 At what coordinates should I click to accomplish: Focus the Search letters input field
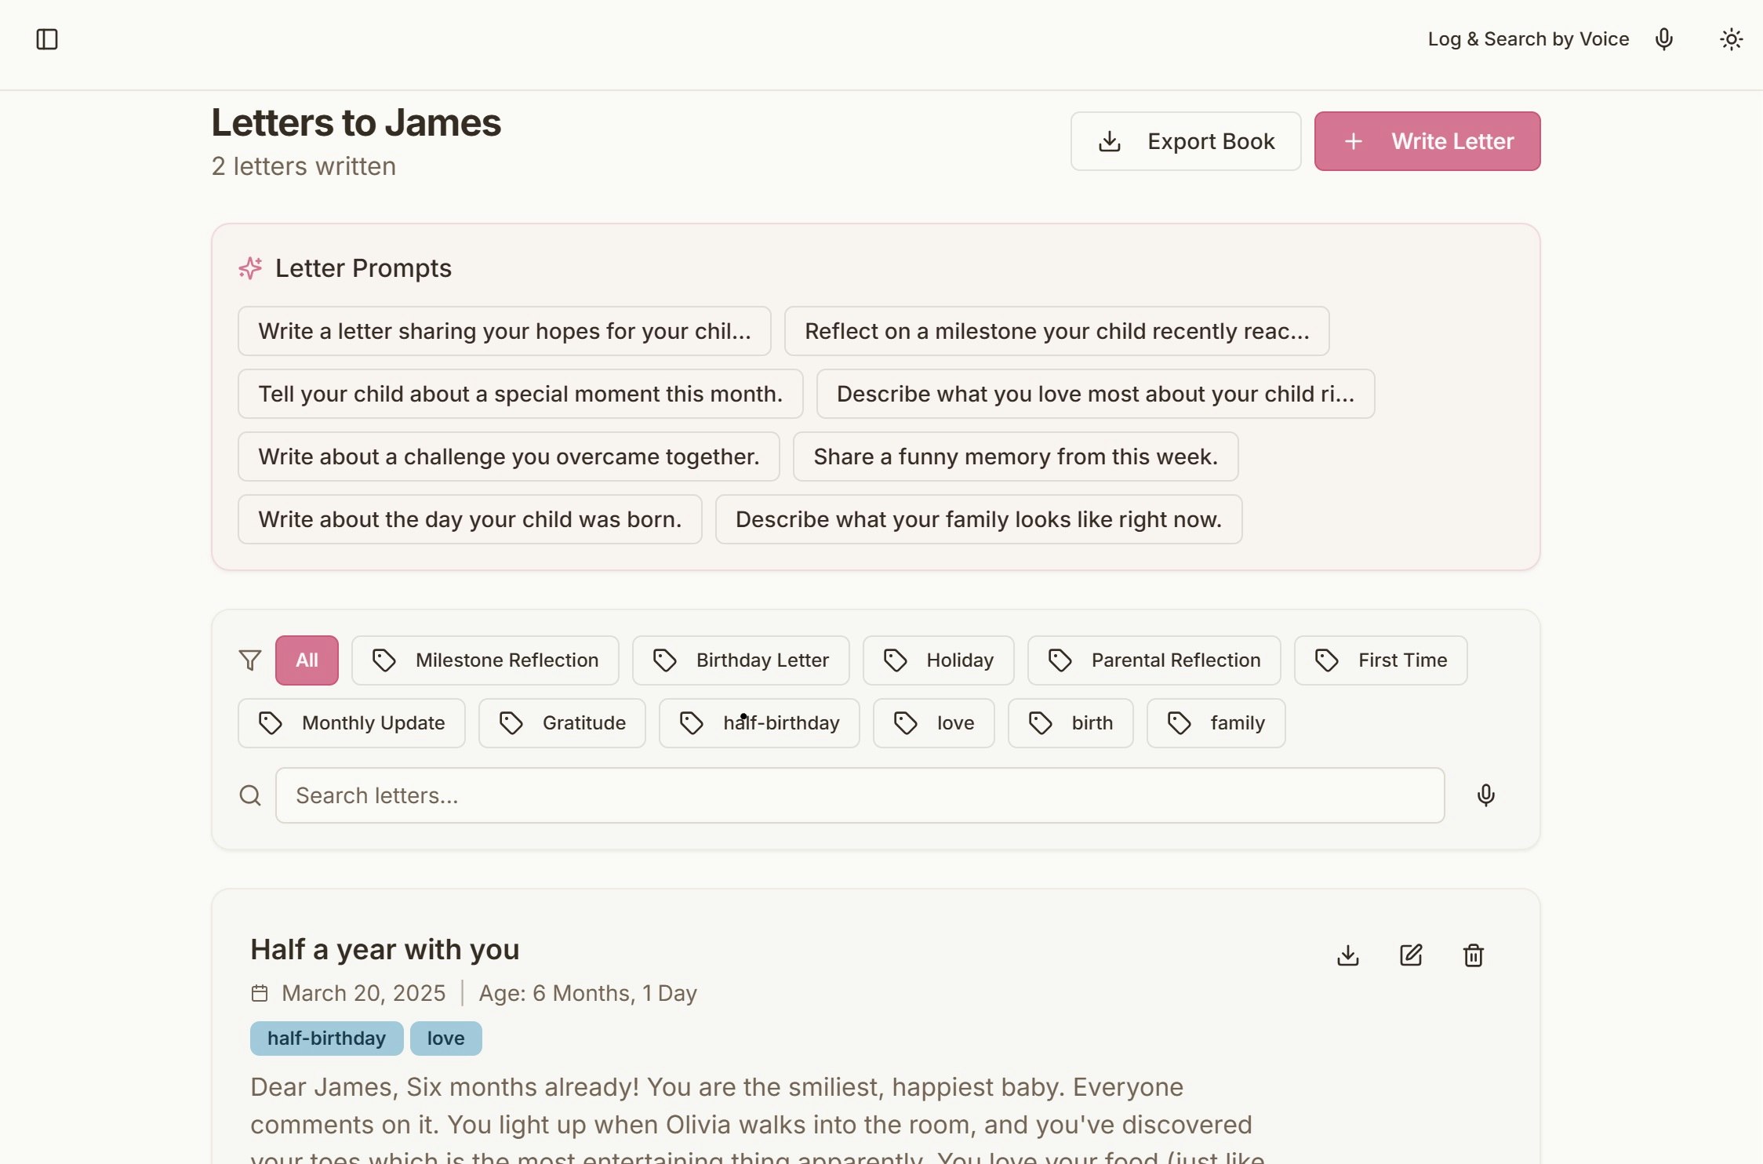[x=860, y=795]
